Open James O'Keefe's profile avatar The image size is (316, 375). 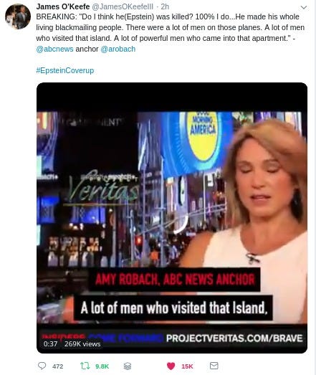18,16
